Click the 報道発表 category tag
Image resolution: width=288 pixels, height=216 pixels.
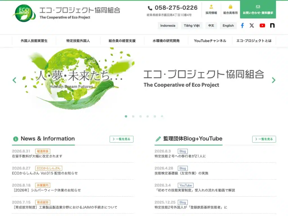click(43, 151)
